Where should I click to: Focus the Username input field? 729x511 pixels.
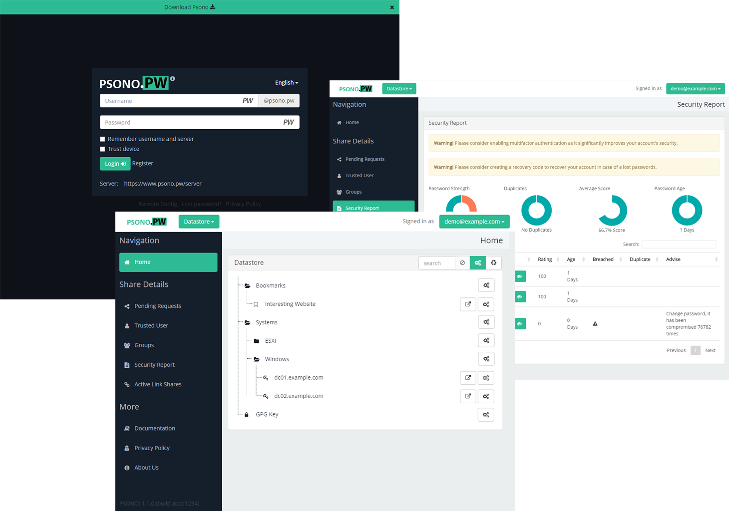179,101
